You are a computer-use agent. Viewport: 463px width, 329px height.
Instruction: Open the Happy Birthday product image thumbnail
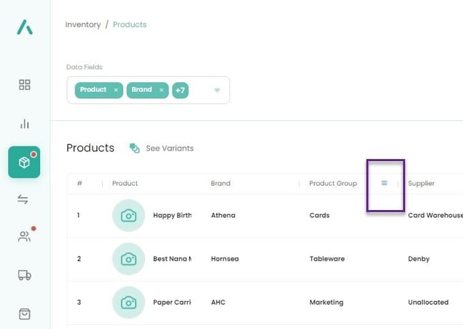(x=129, y=216)
